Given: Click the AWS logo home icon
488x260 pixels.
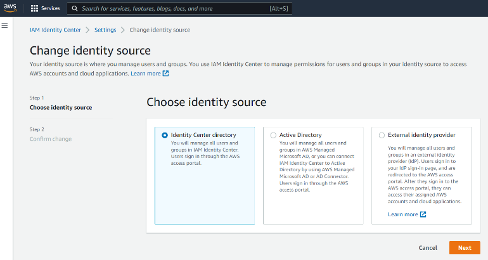Looking at the screenshot, I should pos(10,8).
